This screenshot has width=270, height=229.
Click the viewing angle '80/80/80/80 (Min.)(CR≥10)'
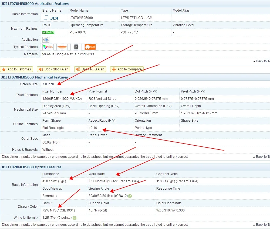108,196
